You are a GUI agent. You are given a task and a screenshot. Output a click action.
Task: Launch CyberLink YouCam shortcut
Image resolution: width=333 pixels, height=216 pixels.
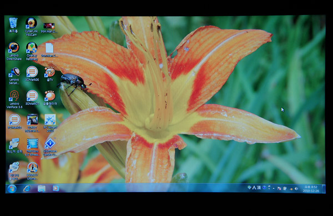point(31,27)
